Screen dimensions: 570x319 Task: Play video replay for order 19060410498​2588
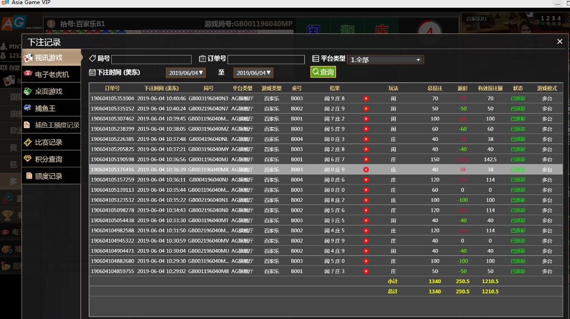[366, 230]
